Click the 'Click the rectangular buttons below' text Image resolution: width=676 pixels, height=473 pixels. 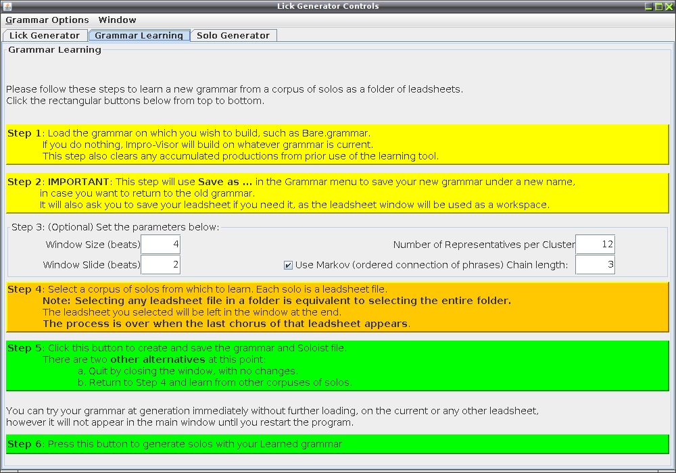click(x=135, y=101)
